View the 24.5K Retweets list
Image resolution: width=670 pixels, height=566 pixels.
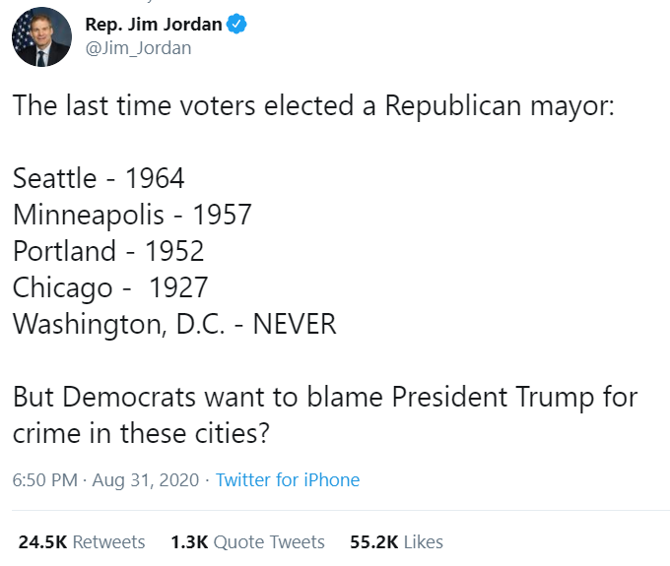pos(82,542)
